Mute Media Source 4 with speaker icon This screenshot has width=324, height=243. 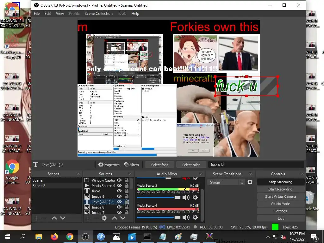pyautogui.click(x=186, y=217)
